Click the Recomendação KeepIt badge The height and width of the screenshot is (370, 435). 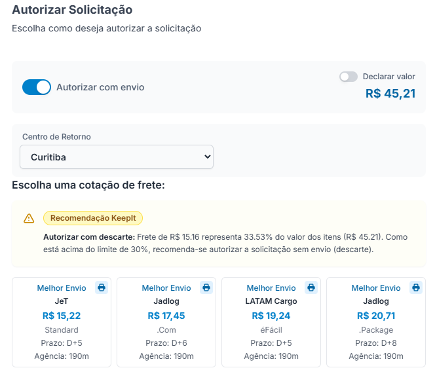(93, 218)
